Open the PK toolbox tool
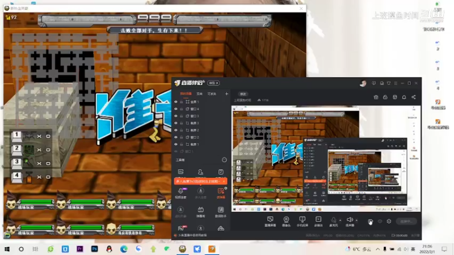Image resolution: width=454 pixels, height=255 pixels. click(x=181, y=228)
